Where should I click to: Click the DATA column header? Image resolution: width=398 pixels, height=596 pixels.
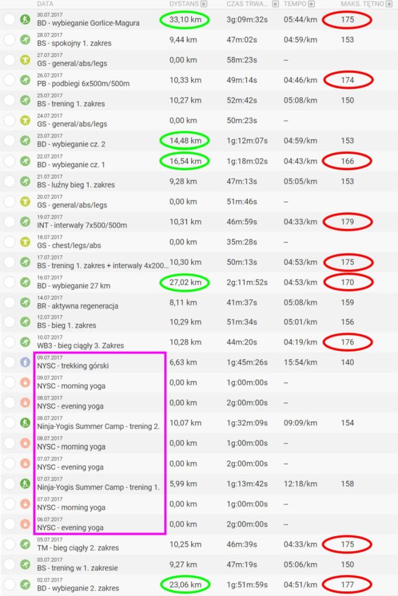click(45, 4)
